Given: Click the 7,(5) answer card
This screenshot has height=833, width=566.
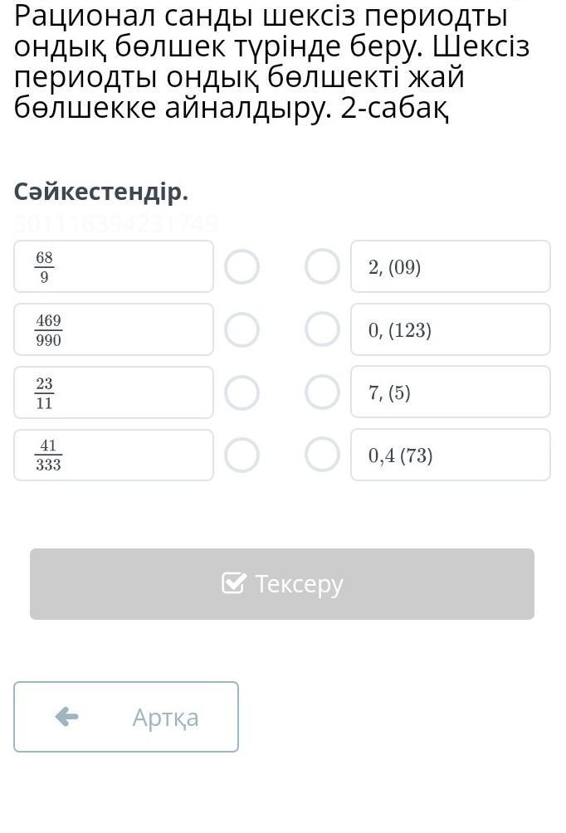Looking at the screenshot, I should pyautogui.click(x=450, y=392).
